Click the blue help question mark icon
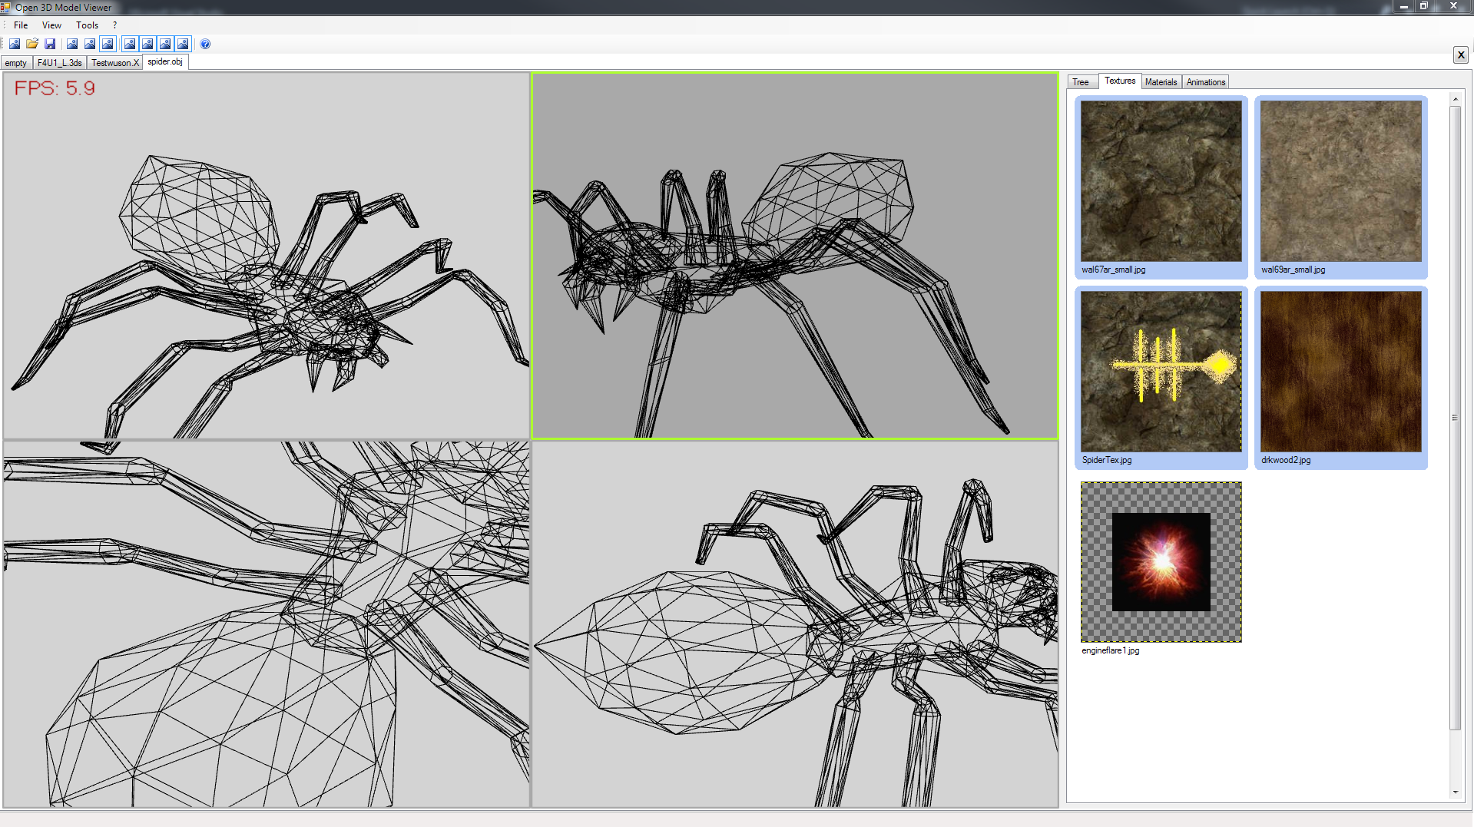The height and width of the screenshot is (827, 1474). coord(205,44)
